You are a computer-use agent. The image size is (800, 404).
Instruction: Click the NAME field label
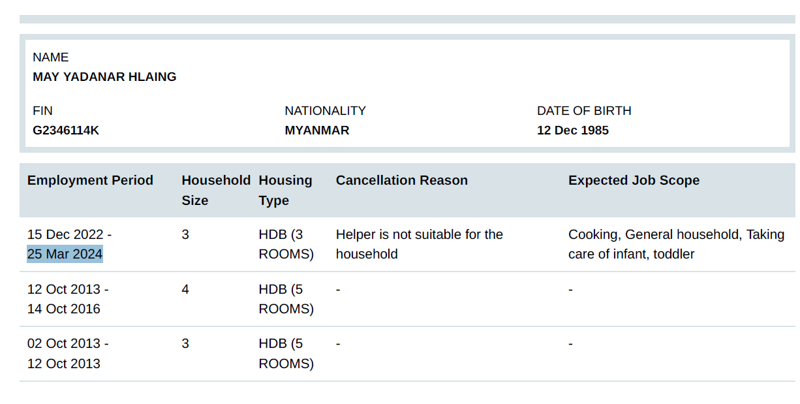pos(51,57)
